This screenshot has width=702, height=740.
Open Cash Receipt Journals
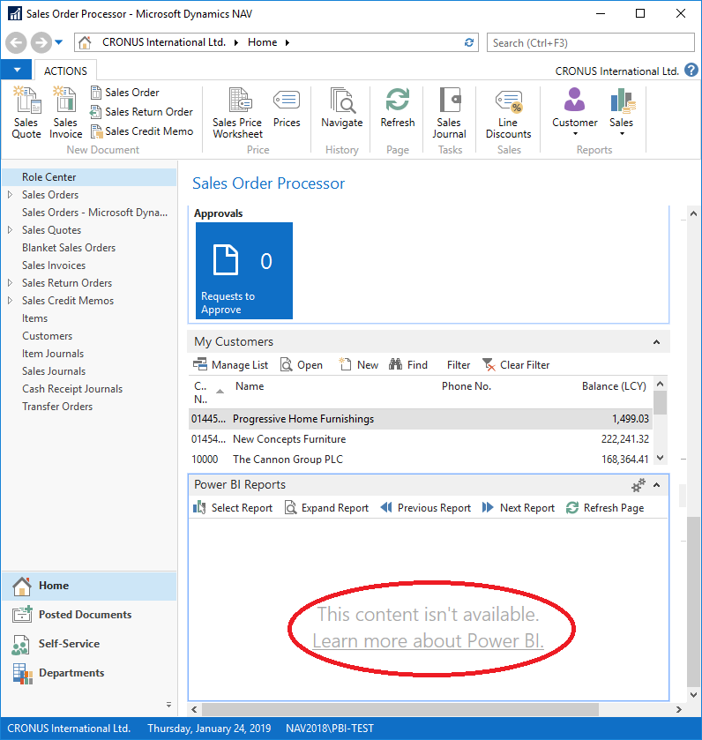click(72, 389)
